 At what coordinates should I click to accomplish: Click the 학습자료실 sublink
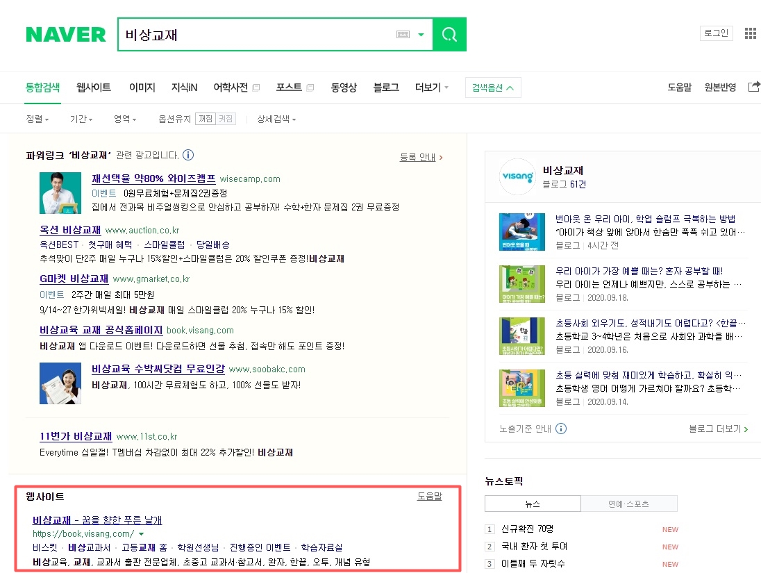click(x=321, y=547)
